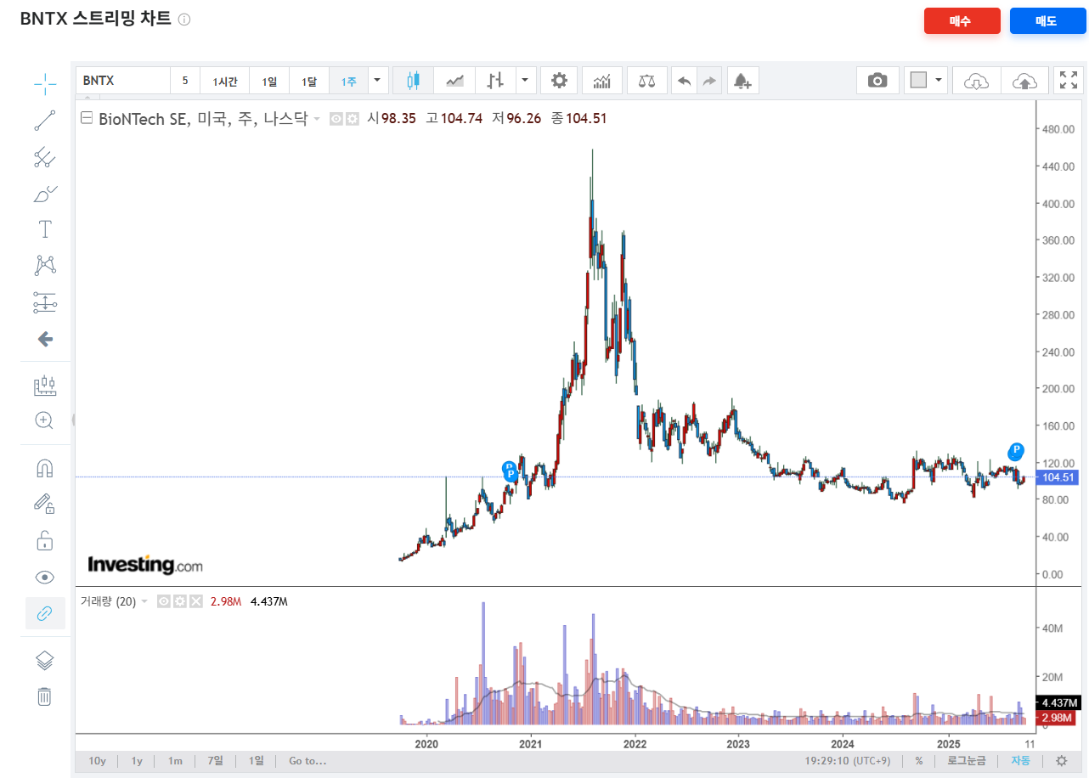1089x778 pixels.
Task: Open 거래량 indicator settings gear
Action: (x=180, y=601)
